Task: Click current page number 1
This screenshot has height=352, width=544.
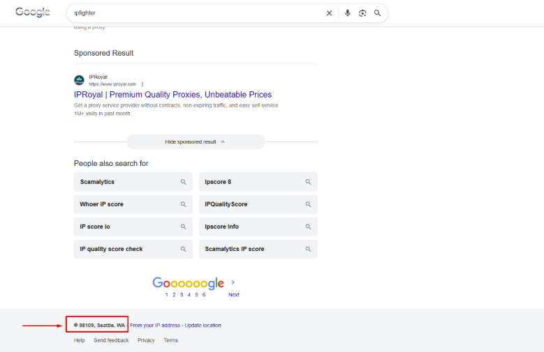Action: [x=166, y=295]
